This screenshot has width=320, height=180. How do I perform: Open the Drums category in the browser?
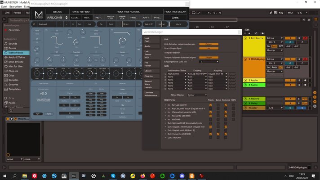point(12,48)
